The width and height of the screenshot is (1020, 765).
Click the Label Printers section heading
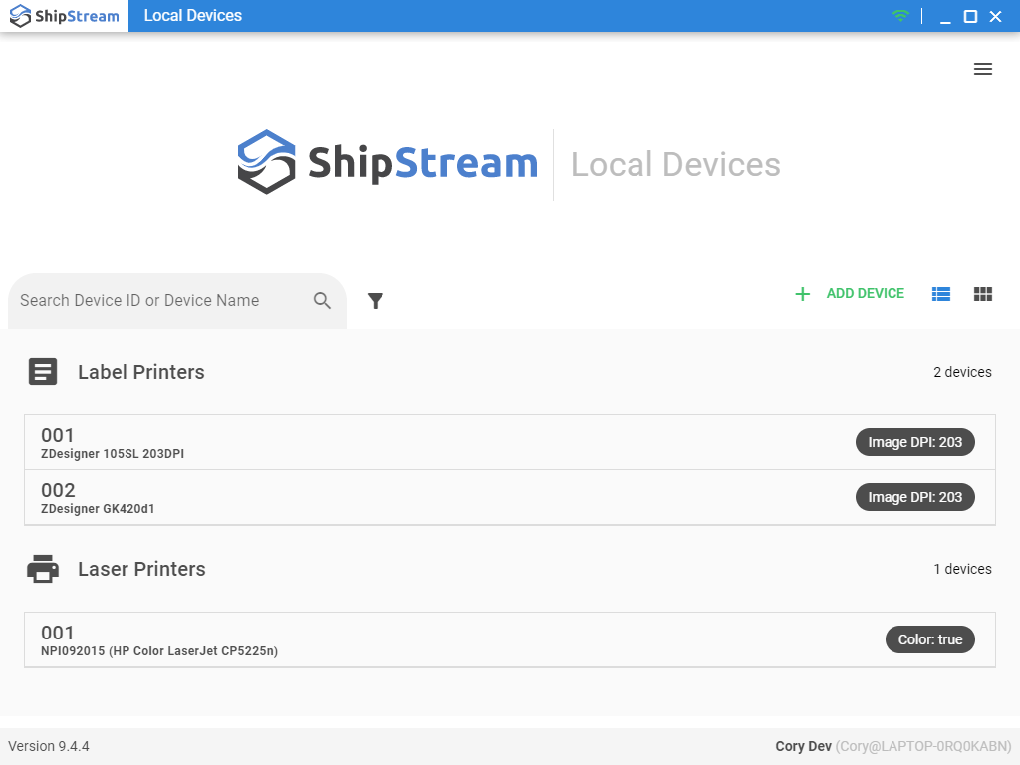click(141, 372)
